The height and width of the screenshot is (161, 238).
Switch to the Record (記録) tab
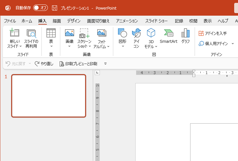coord(179,21)
